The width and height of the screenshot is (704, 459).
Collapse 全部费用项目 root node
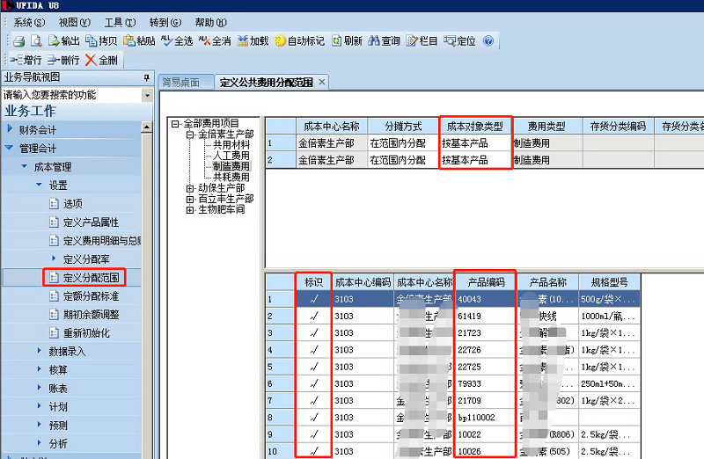pyautogui.click(x=175, y=123)
